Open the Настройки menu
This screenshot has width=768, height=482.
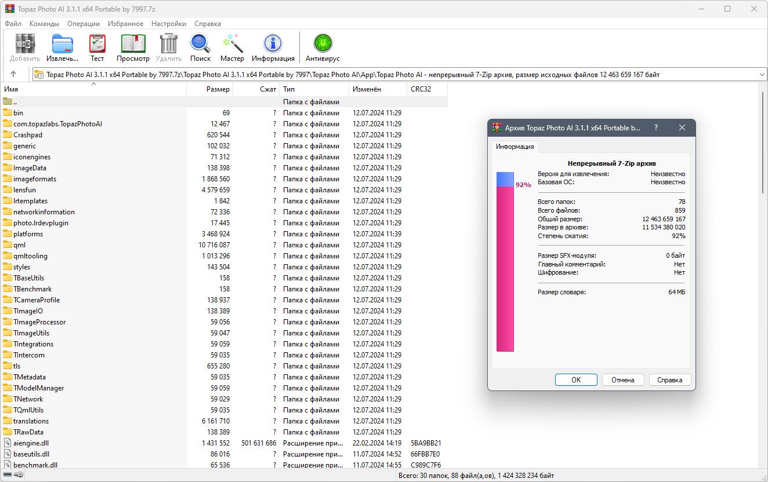click(168, 24)
